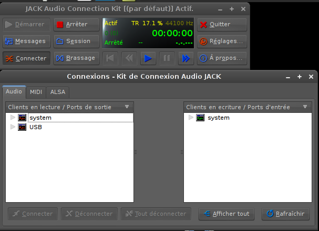Close the Connexions window
This screenshot has height=231, width=319.
[311, 77]
